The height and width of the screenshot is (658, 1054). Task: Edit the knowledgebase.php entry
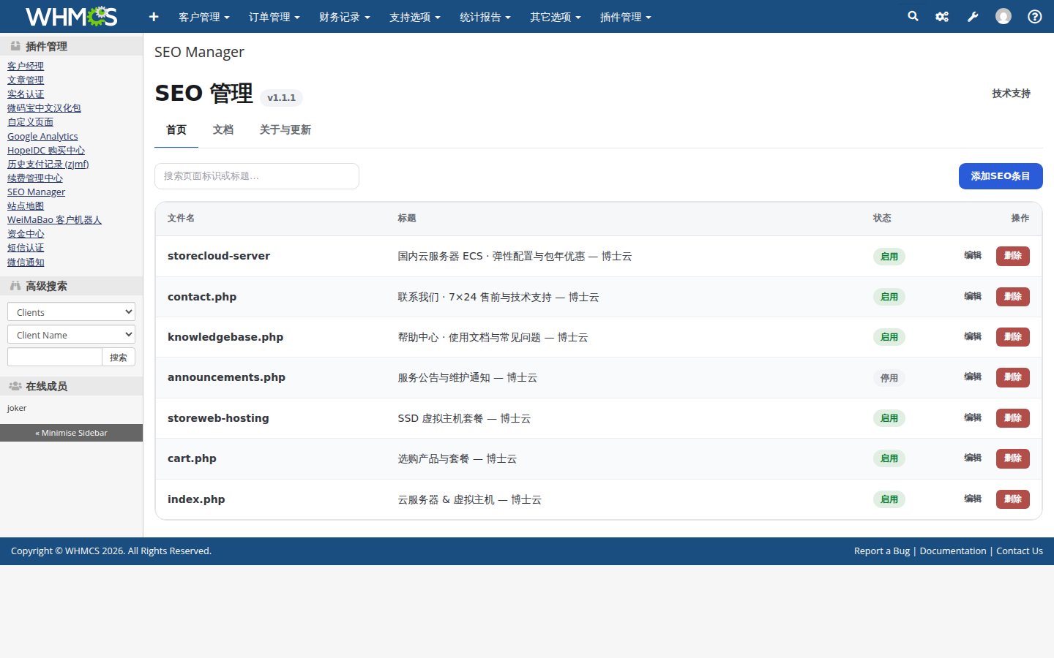point(973,336)
